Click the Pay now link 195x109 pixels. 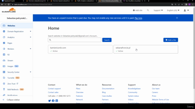tap(138, 18)
